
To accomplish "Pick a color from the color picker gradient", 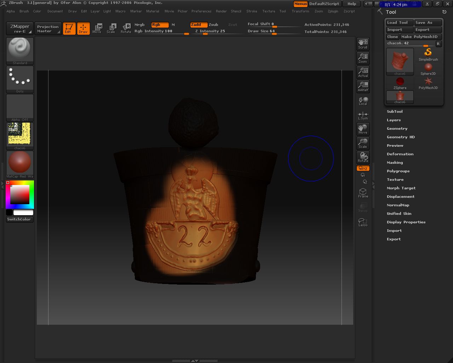I will tap(19, 195).
